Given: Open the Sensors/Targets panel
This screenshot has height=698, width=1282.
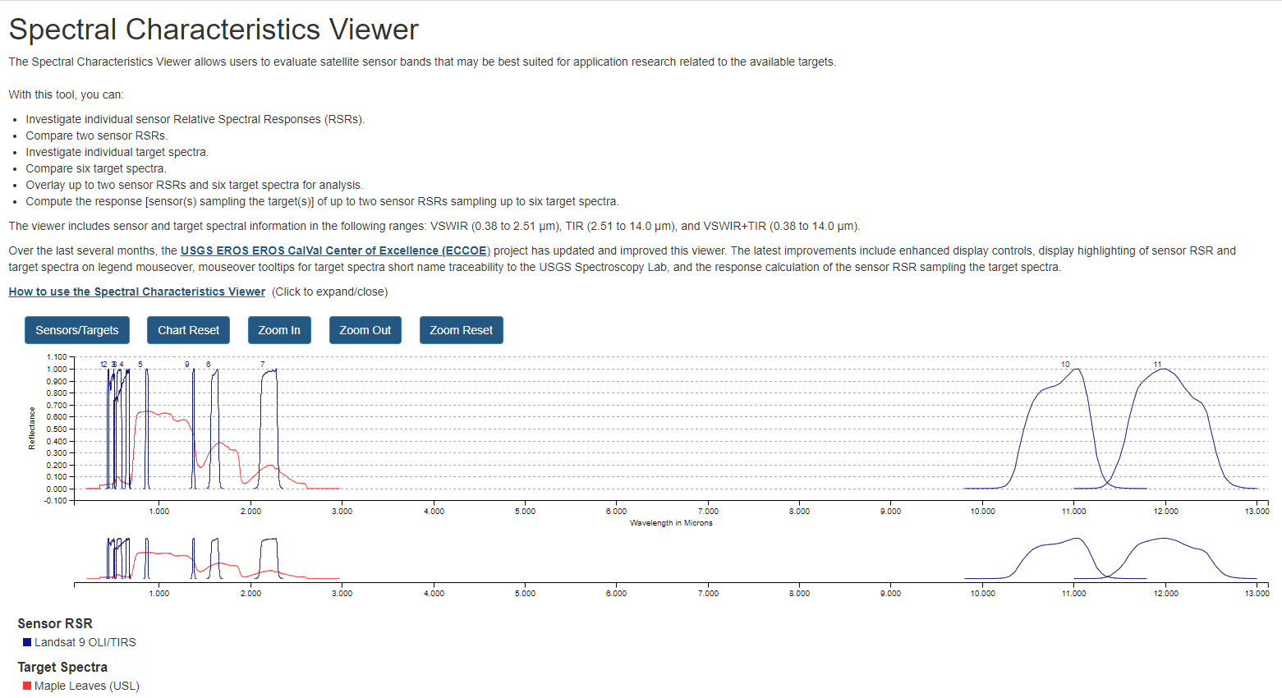Looking at the screenshot, I should (x=76, y=329).
